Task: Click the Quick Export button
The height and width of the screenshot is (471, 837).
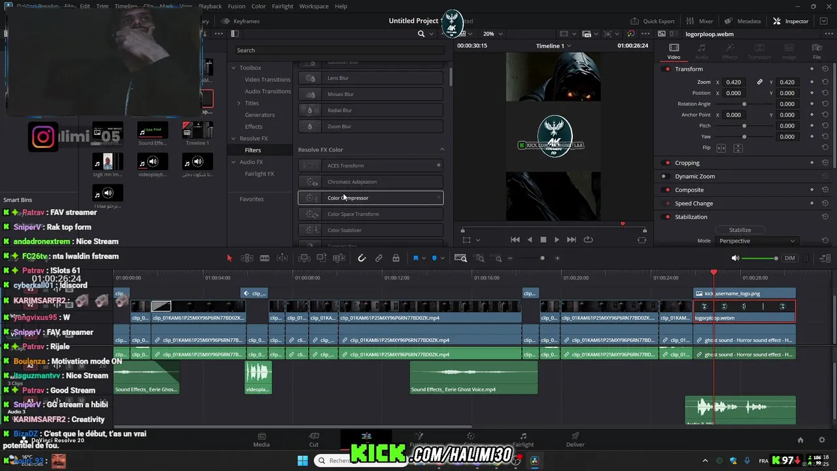Action: coord(653,21)
